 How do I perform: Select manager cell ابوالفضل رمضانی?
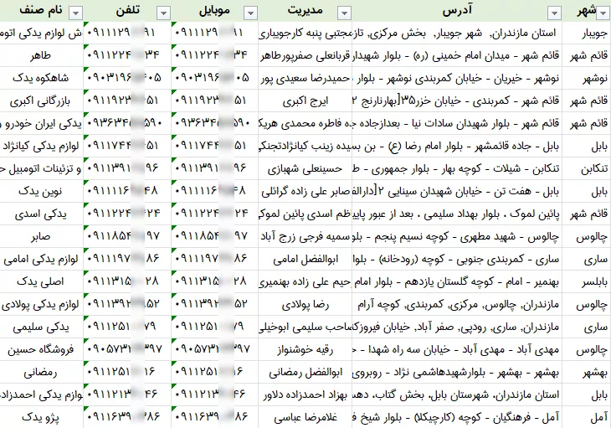(x=305, y=372)
